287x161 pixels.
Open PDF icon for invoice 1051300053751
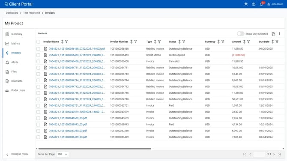click(45, 106)
